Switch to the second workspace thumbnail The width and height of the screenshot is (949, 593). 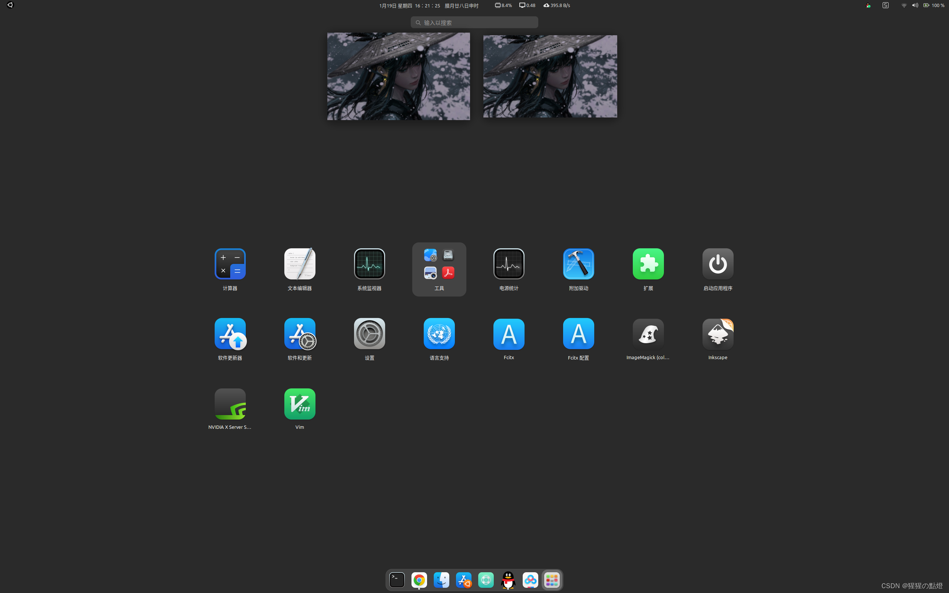(550, 76)
